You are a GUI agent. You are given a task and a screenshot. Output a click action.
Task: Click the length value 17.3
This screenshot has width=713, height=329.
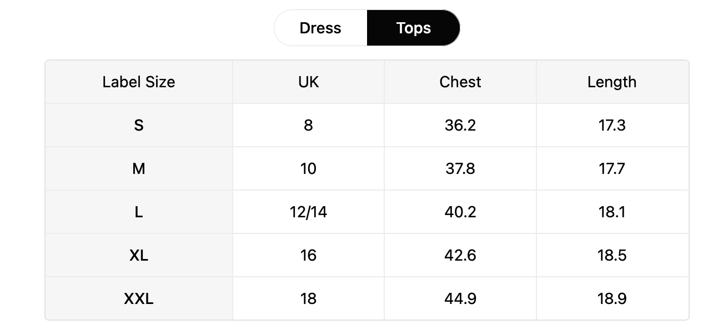[x=612, y=125]
